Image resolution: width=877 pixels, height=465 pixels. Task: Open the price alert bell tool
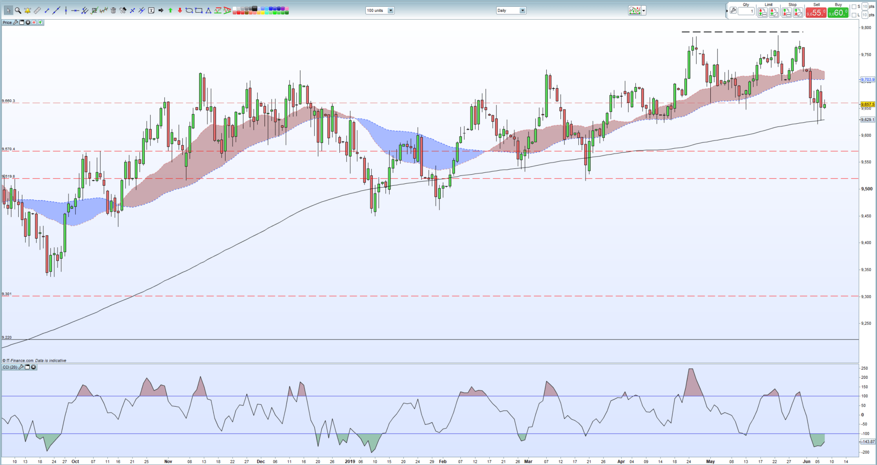coord(27,10)
